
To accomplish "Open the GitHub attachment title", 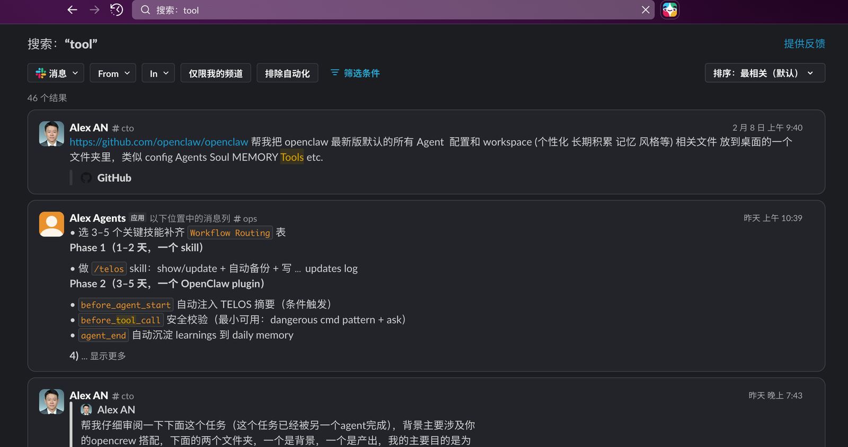I will coord(114,178).
